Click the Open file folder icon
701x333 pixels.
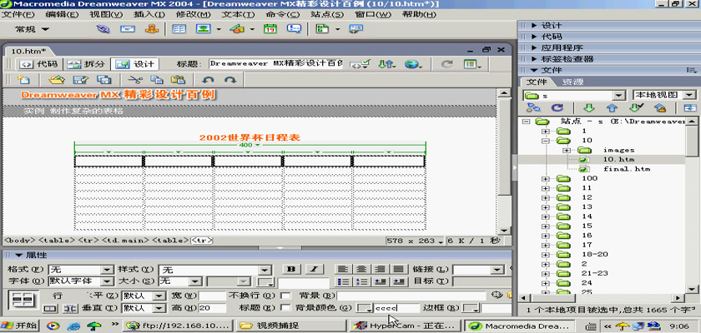click(57, 80)
